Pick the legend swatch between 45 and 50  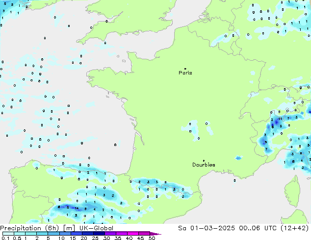[144, 234]
